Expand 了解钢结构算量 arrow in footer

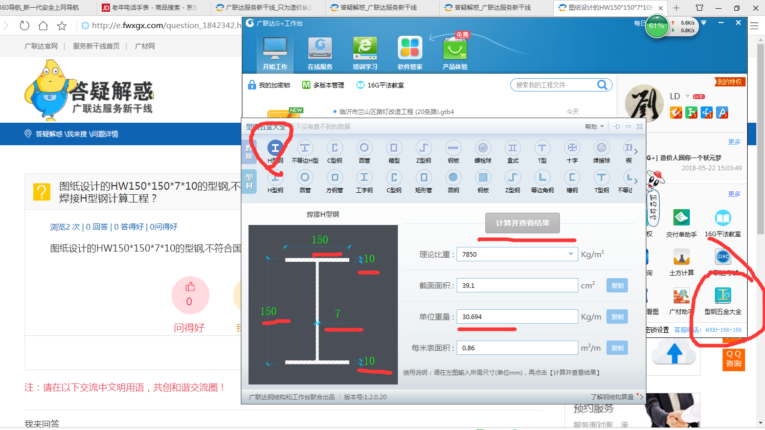[641, 397]
